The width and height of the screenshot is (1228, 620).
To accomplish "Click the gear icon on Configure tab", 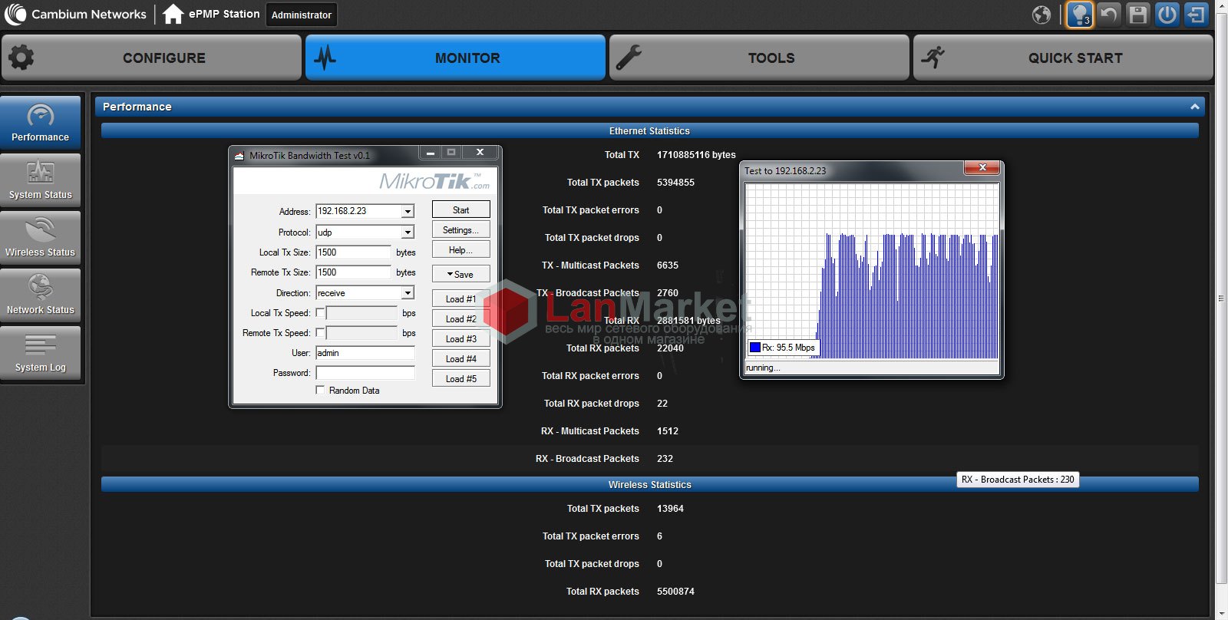I will click(21, 58).
